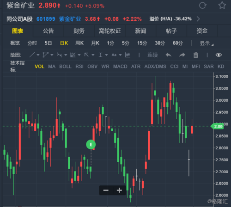Select the 月K monthly candlestick chart
Viewport: 231px width, 207px height.
click(95, 43)
